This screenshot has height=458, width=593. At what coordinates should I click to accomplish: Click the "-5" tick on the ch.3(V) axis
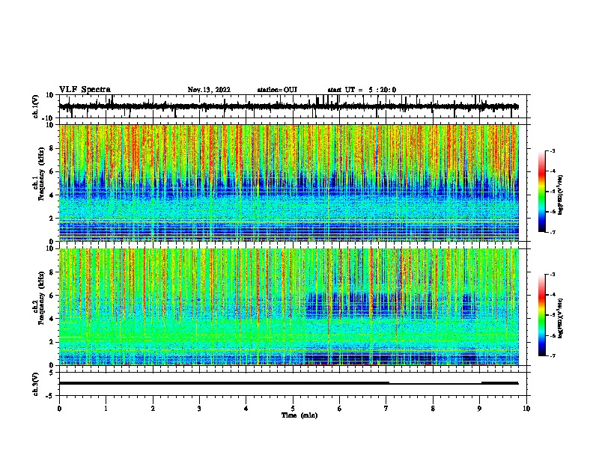coord(50,396)
